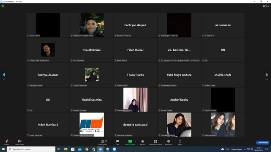Click the green encryption shield icon
The width and height of the screenshot is (271, 152).
coord(3,6)
